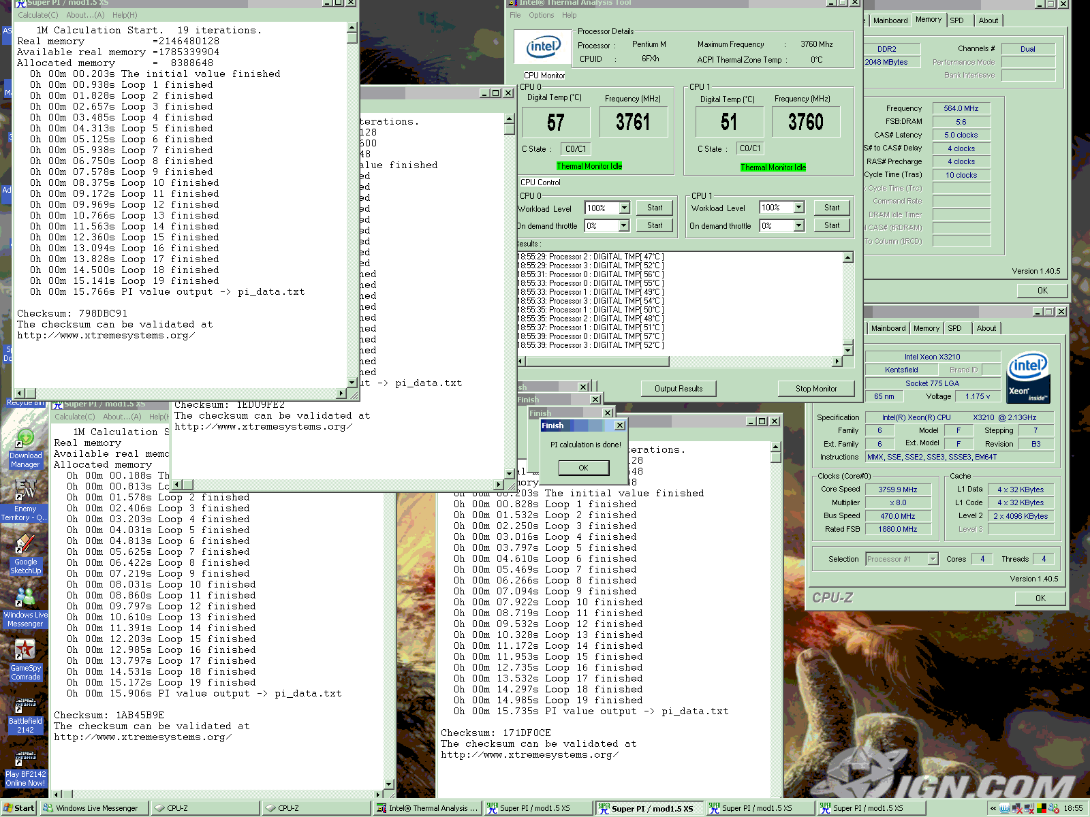Open CPU 0 Workload Level dropdown
Viewport: 1090px width, 817px height.
623,208
